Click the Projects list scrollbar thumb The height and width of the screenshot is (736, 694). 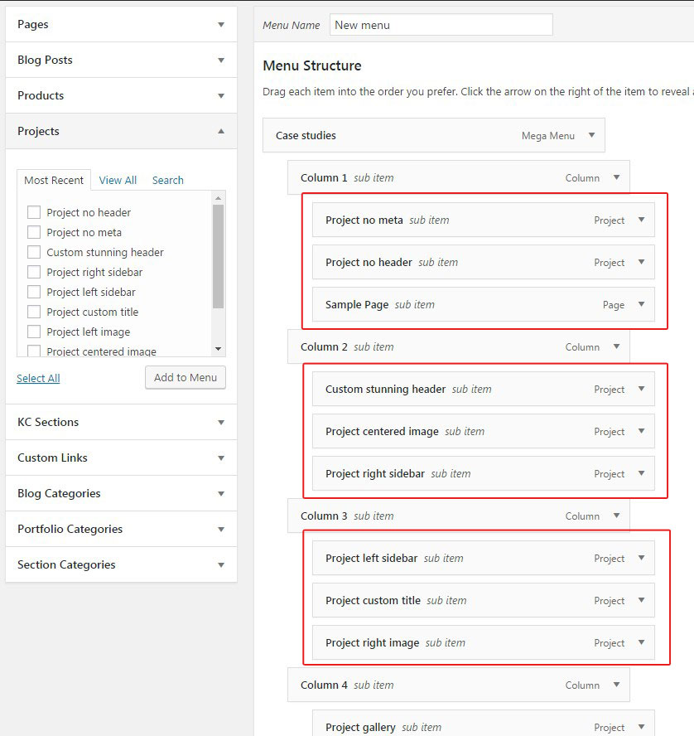[218, 255]
